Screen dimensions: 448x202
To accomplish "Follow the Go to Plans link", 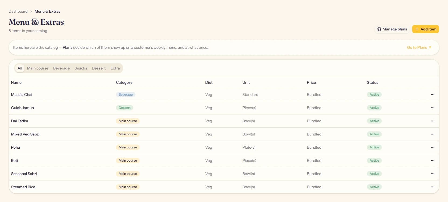I will click(x=419, y=47).
